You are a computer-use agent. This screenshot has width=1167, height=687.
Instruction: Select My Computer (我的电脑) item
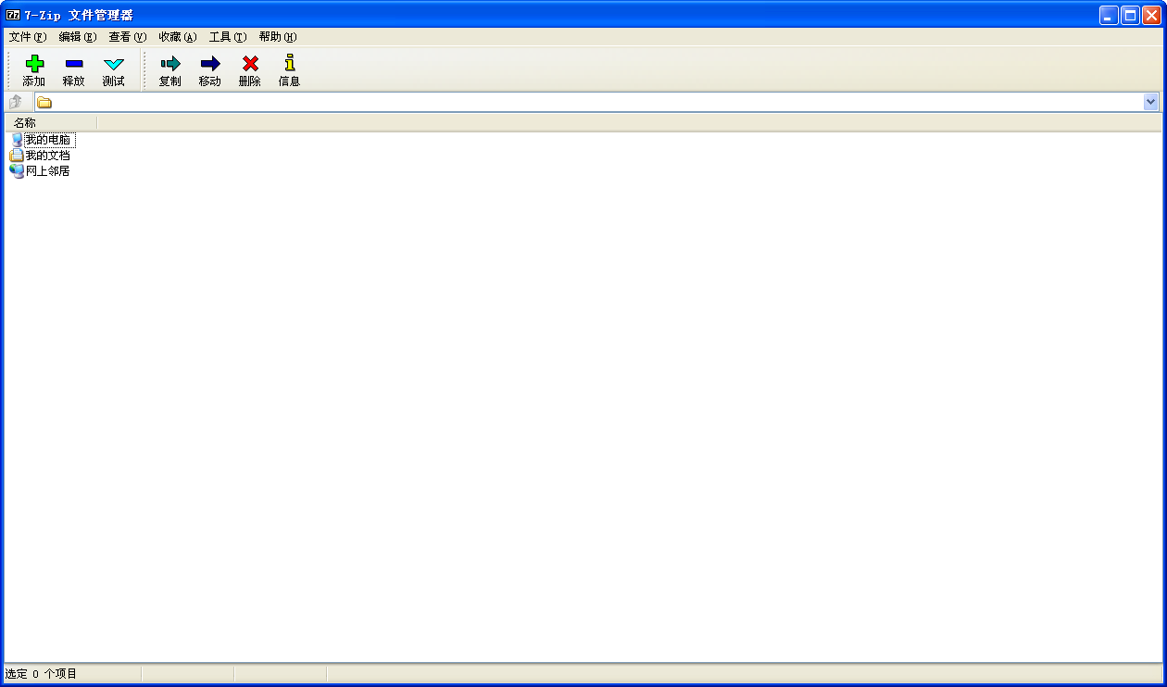pyautogui.click(x=47, y=140)
